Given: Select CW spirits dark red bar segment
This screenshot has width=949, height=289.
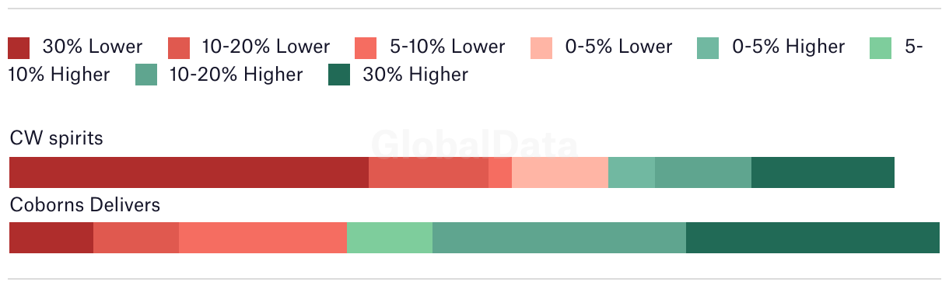Looking at the screenshot, I should (189, 172).
